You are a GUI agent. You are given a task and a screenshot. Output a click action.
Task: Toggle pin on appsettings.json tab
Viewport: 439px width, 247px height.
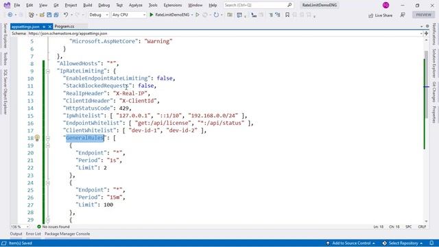click(44, 27)
